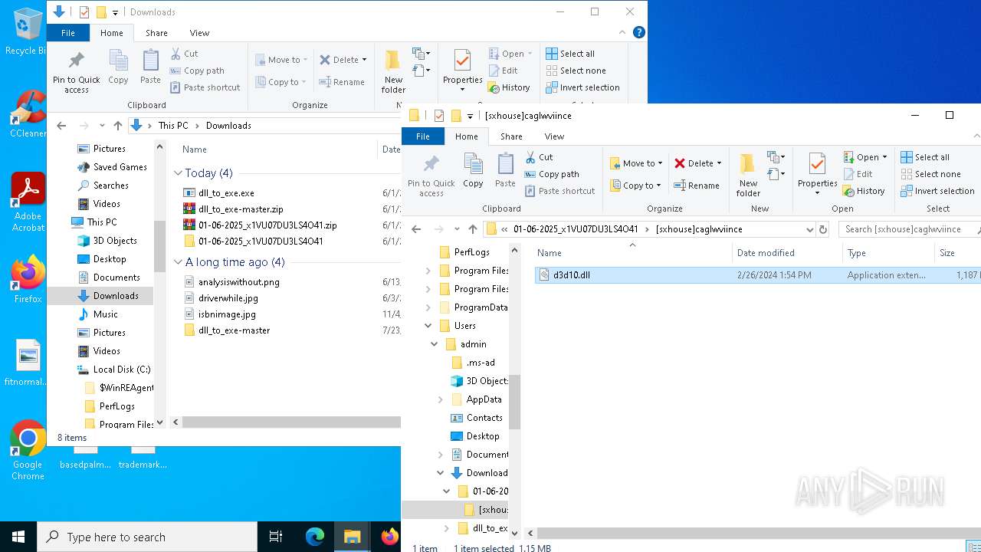The image size is (981, 552).
Task: Click Search [sxhouse]caglwviince box
Action: point(909,229)
